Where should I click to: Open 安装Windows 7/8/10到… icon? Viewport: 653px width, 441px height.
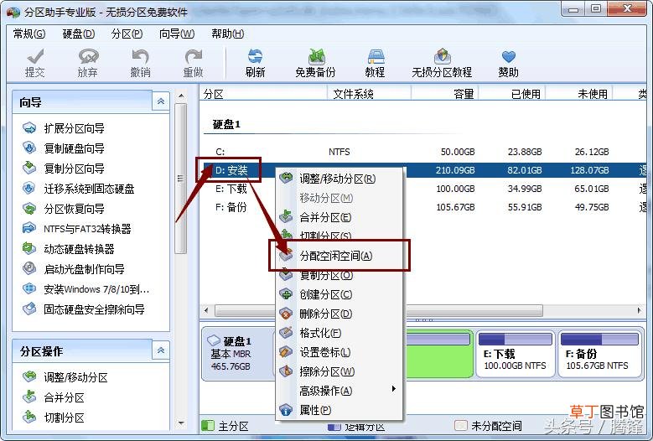29,288
